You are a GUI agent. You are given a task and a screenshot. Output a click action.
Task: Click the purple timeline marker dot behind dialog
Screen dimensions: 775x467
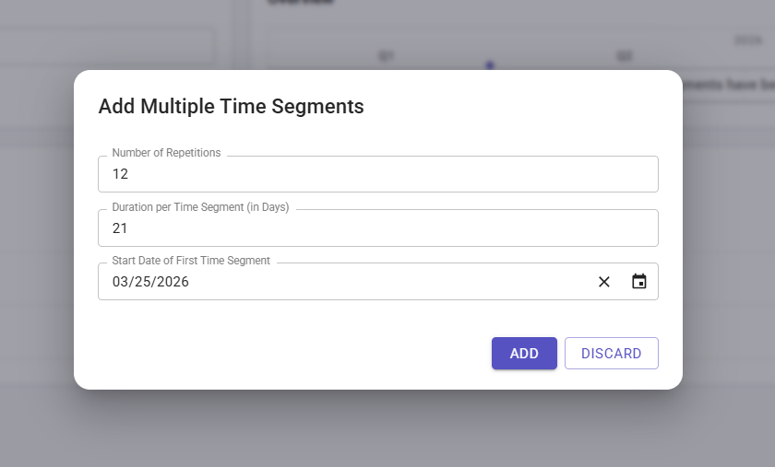(490, 64)
